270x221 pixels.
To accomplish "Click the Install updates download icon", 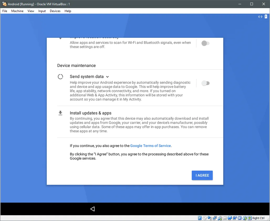I will click(x=60, y=113).
